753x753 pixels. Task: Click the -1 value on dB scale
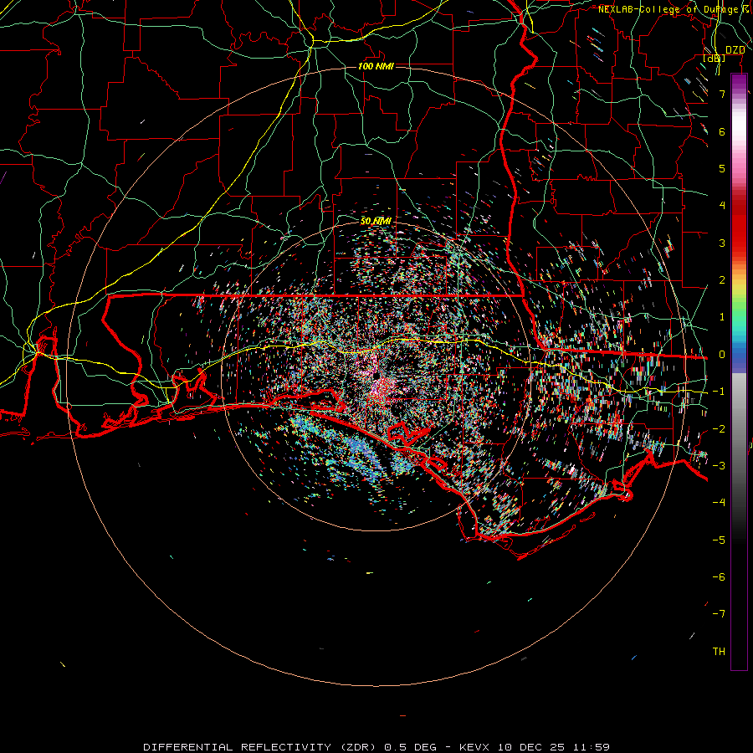coord(719,392)
